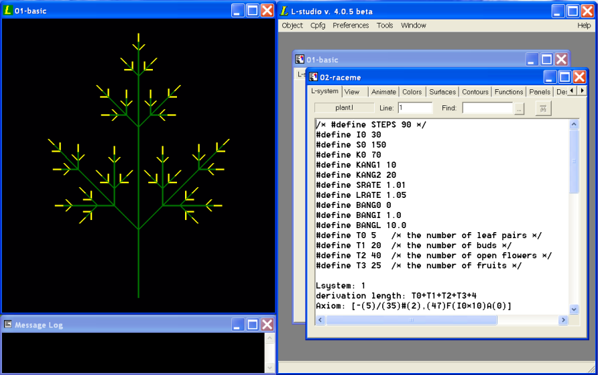Click the 'Lsystem: 1' line
The width and height of the screenshot is (598, 375).
[x=341, y=286]
